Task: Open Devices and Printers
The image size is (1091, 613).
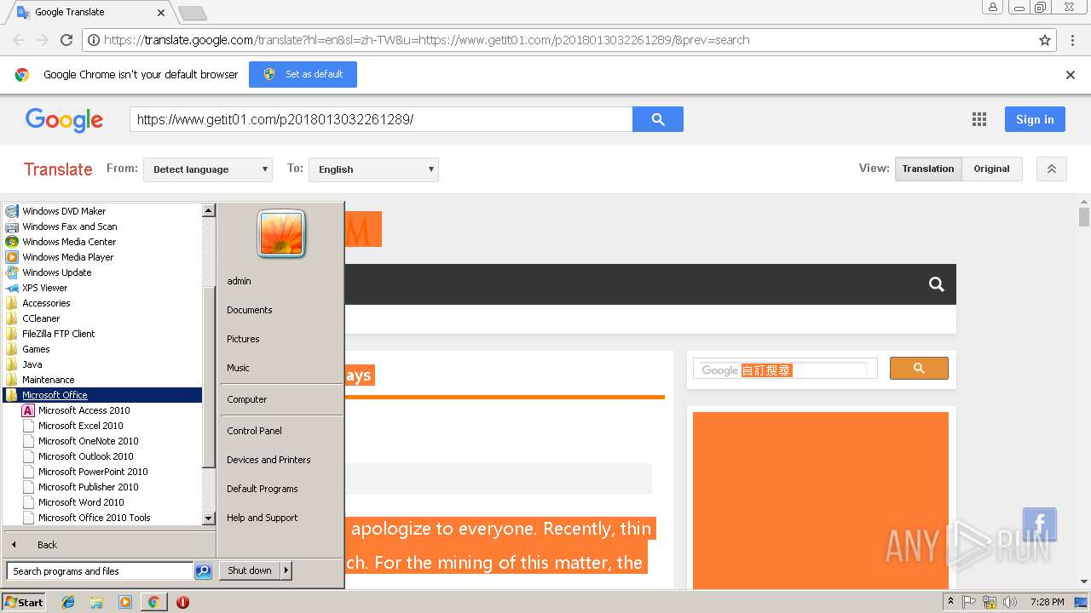Action: [x=281, y=460]
